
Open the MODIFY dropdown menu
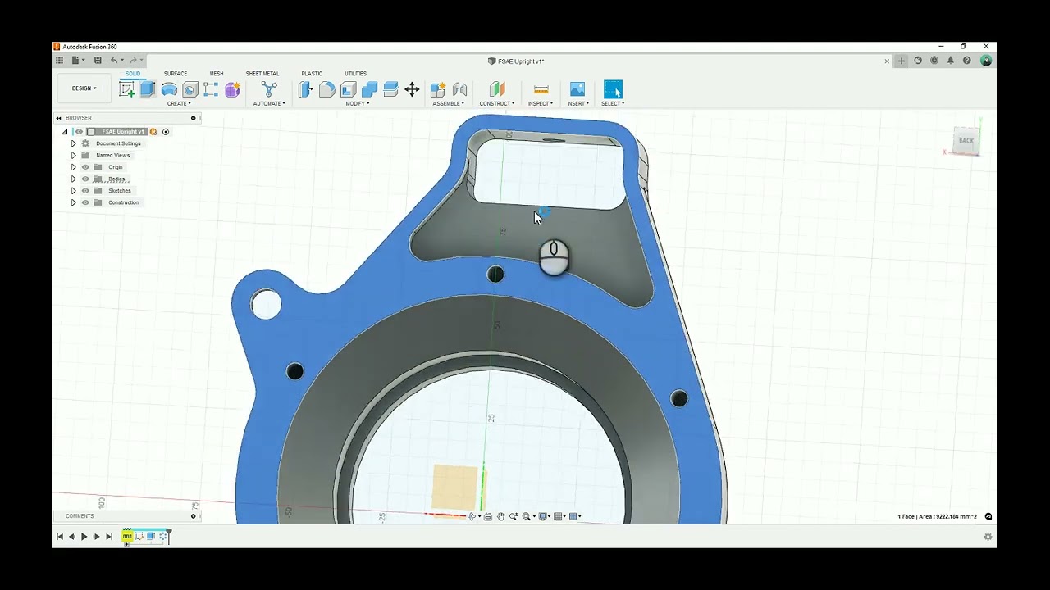[358, 104]
